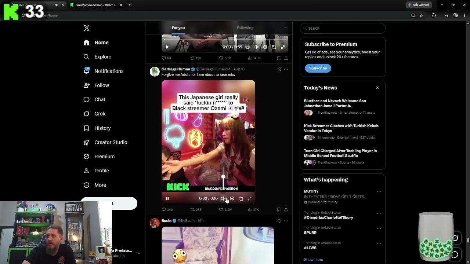Open picture-in-picture for the 0:55 video
This screenshot has width=470, height=264.
pos(274,47)
